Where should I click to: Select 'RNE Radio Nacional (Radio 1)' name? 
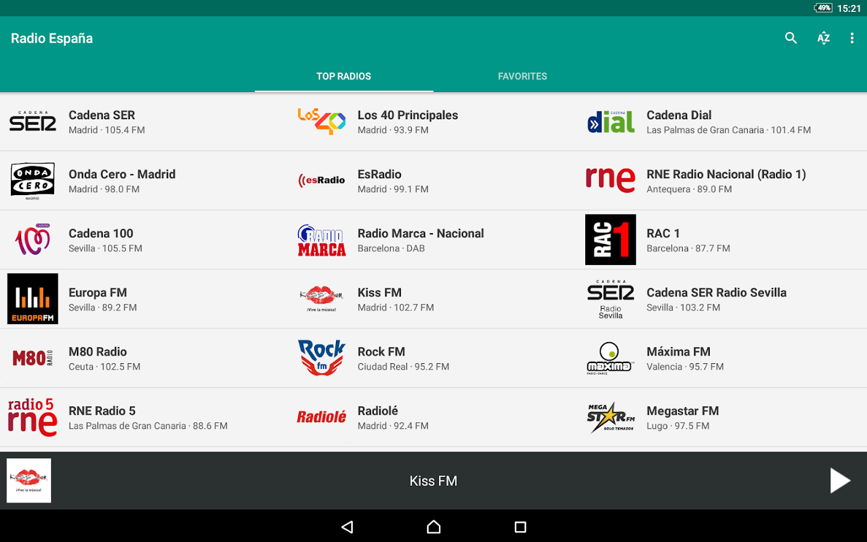(726, 174)
